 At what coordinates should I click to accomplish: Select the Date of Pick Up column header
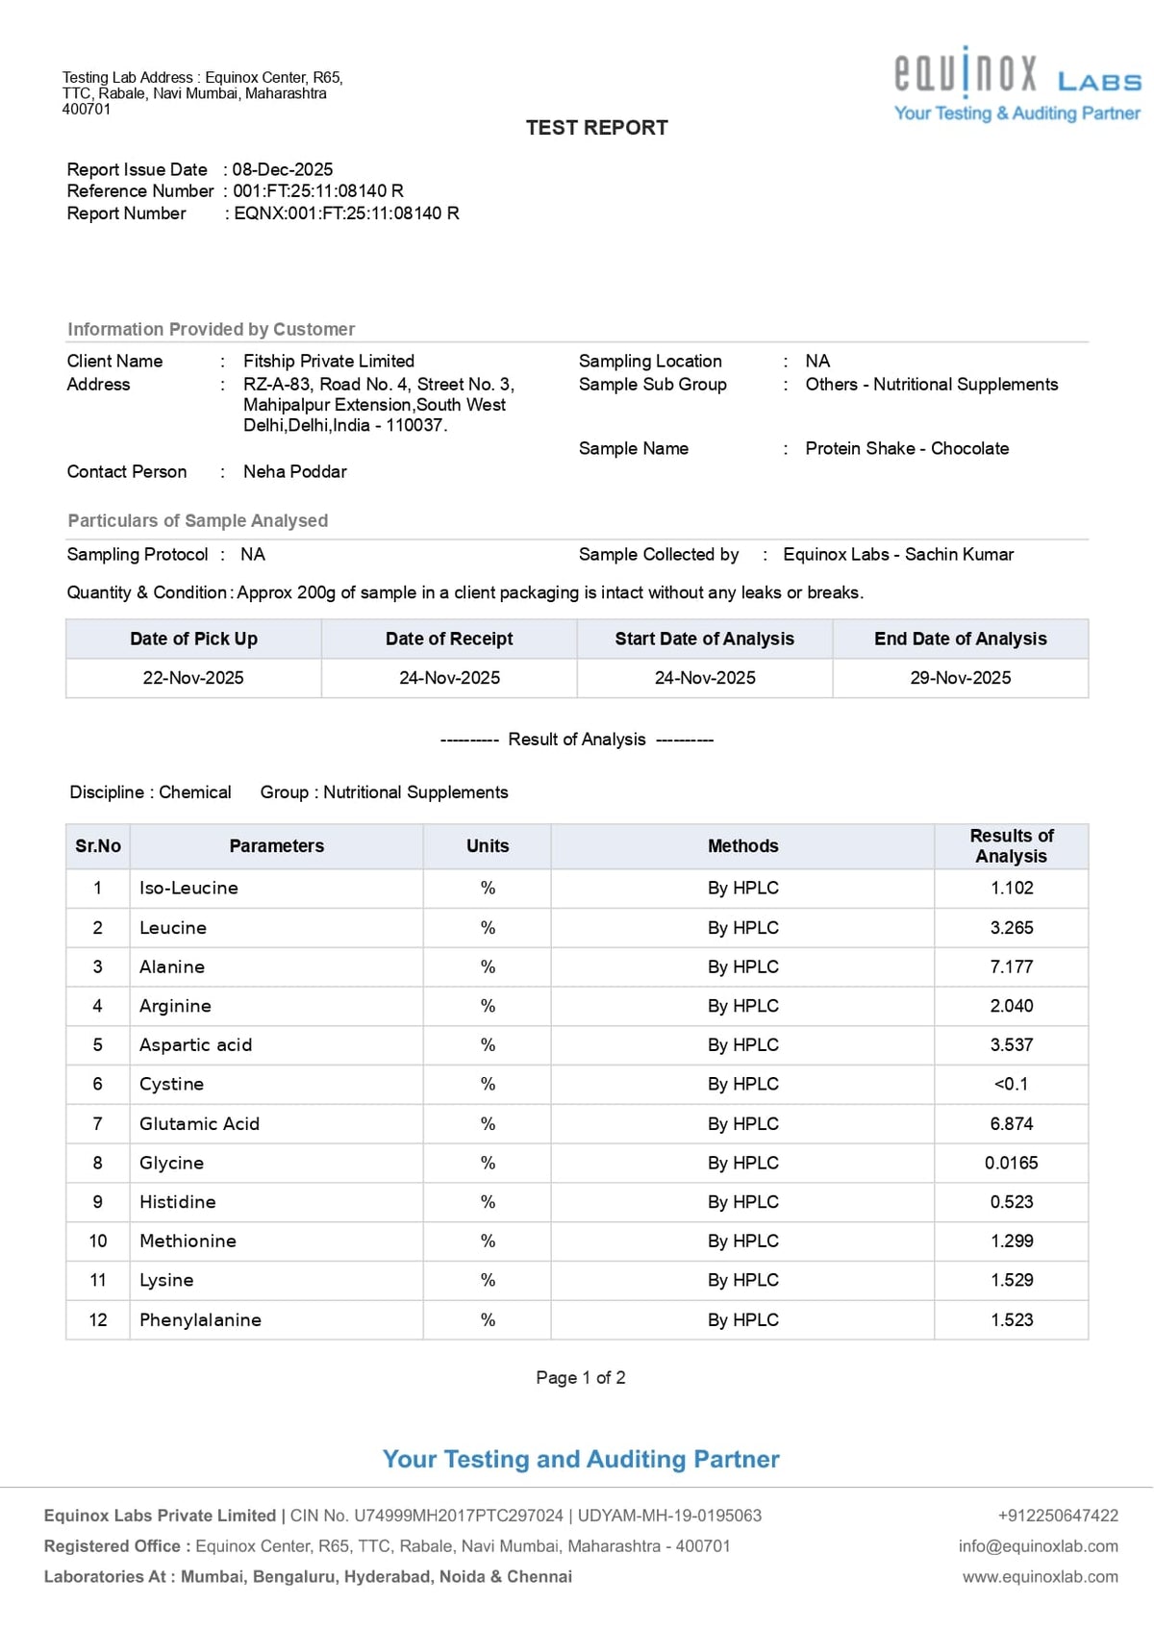click(193, 639)
